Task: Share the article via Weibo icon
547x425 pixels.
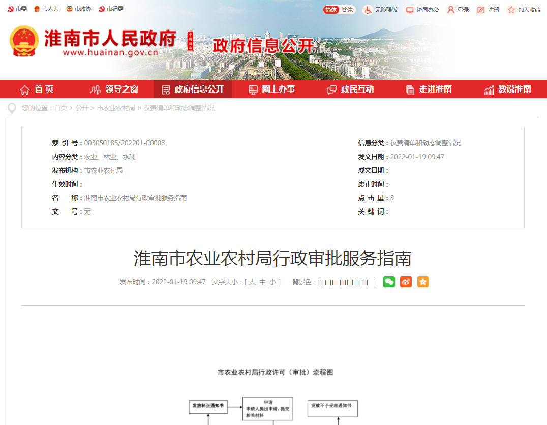Action: point(406,282)
